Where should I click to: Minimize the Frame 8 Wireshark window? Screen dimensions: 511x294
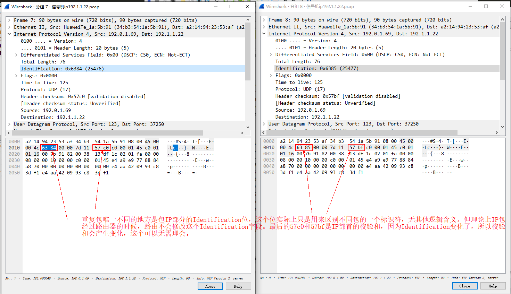tap(470, 6)
